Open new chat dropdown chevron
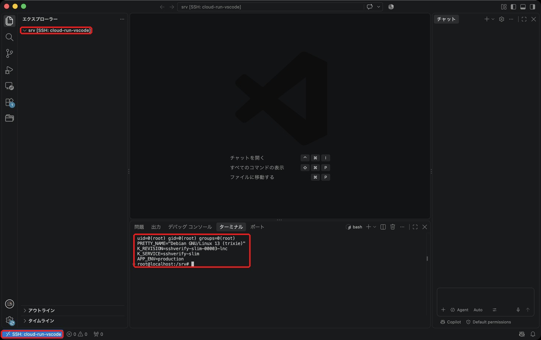Screen dimensions: 541x340 pyautogui.click(x=493, y=19)
